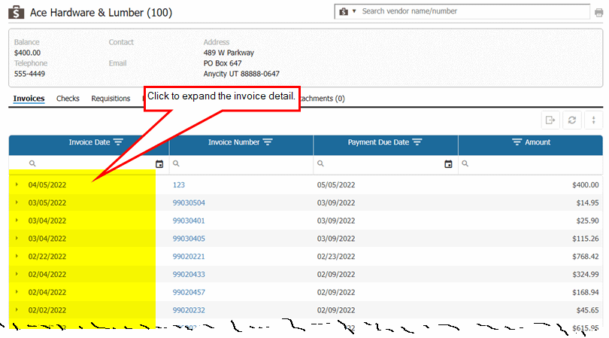The image size is (609, 338).
Task: Click the 02/23/2022 payment due date cell
Action: pyautogui.click(x=336, y=256)
